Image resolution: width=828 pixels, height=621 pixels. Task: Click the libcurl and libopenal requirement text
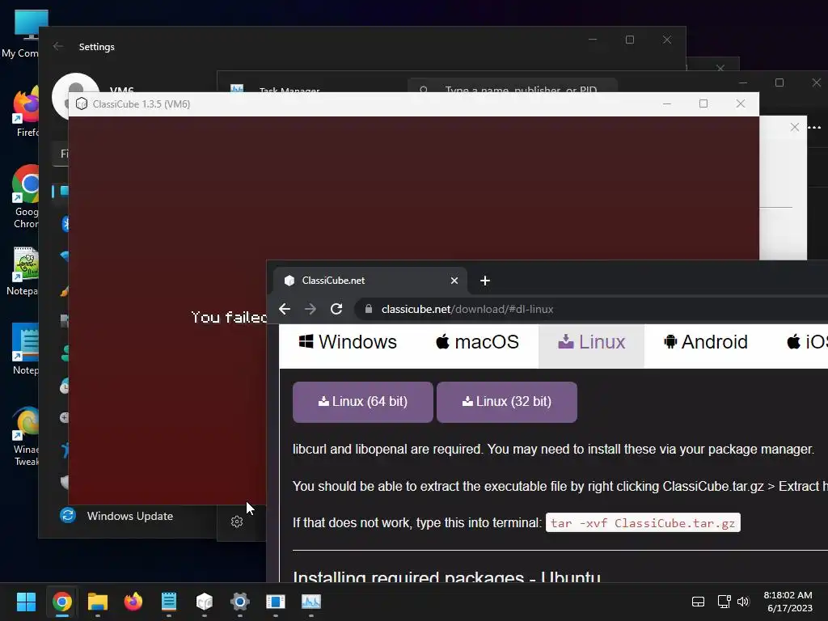pos(553,450)
